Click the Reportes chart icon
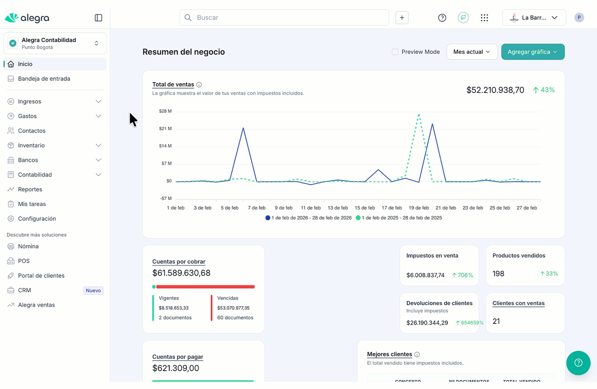This screenshot has width=597, height=389. pos(11,189)
